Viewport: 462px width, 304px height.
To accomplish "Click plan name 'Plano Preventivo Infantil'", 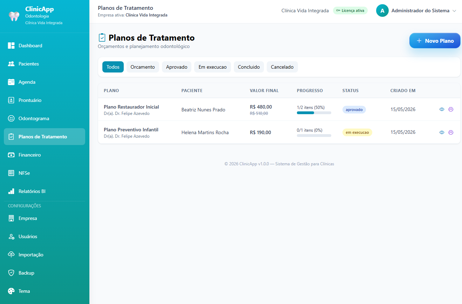I will (x=131, y=130).
